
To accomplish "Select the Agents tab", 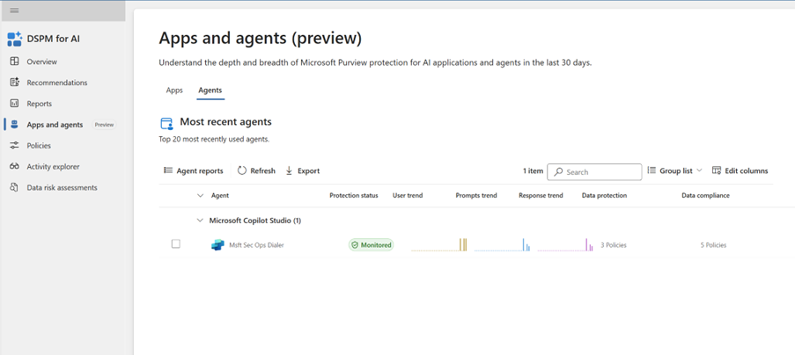I will point(210,90).
